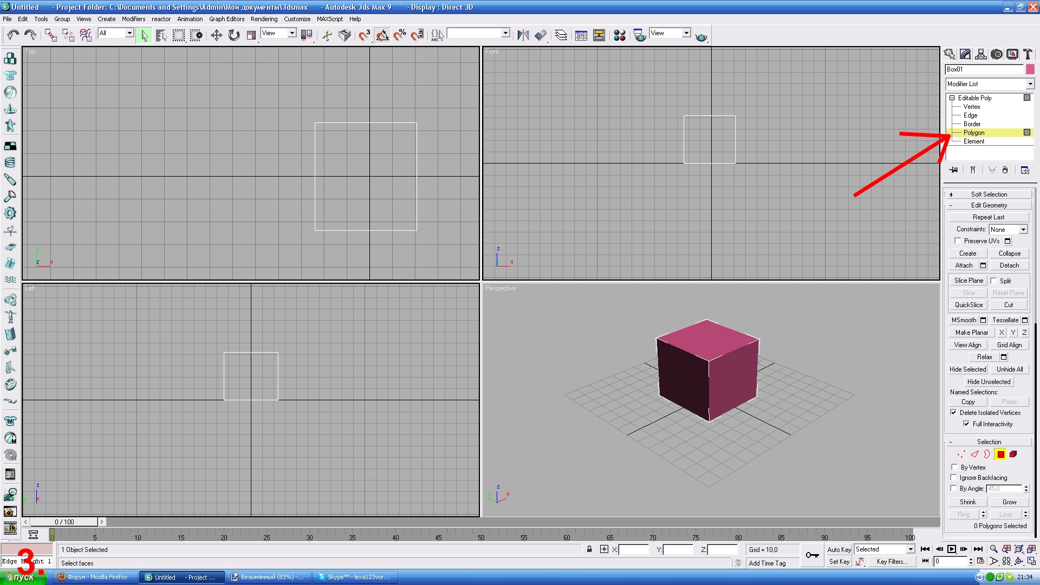Image resolution: width=1040 pixels, height=585 pixels.
Task: Select Edge in the modifier stack
Action: click(970, 115)
